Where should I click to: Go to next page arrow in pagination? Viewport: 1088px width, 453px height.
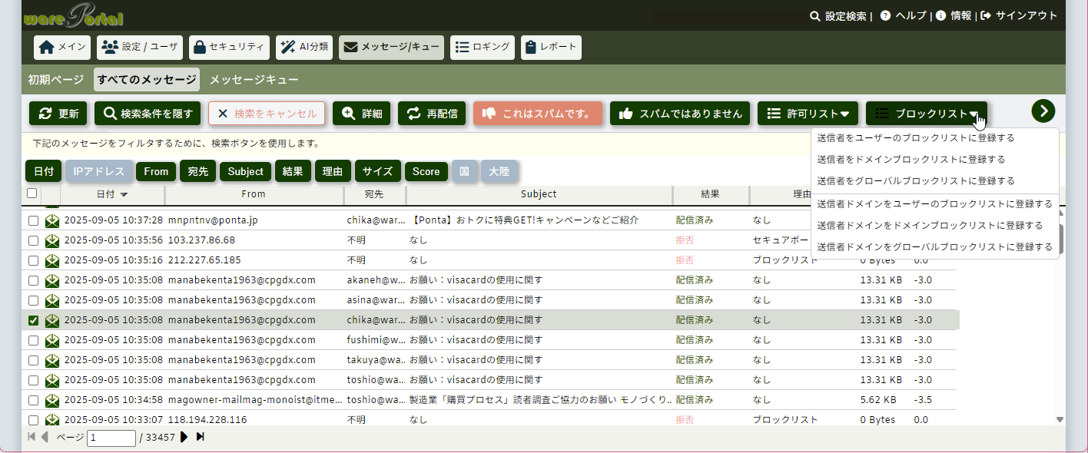pyautogui.click(x=184, y=437)
